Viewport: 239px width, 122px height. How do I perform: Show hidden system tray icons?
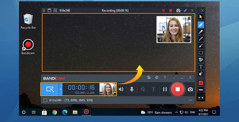pos(176,112)
